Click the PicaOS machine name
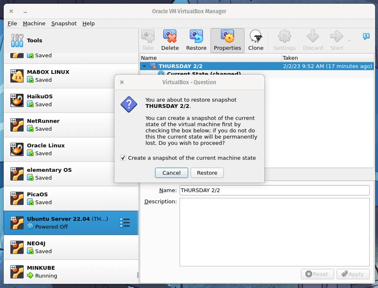Image resolution: width=378 pixels, height=288 pixels. pos(37,194)
